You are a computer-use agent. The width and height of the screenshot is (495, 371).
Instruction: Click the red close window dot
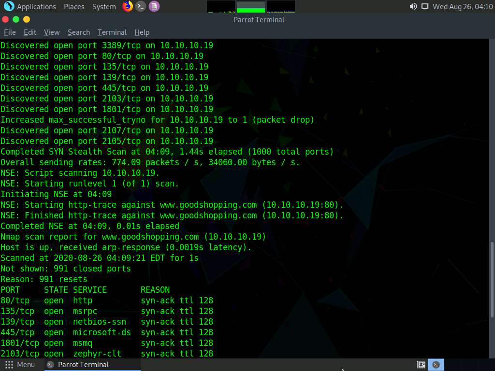coord(5,19)
